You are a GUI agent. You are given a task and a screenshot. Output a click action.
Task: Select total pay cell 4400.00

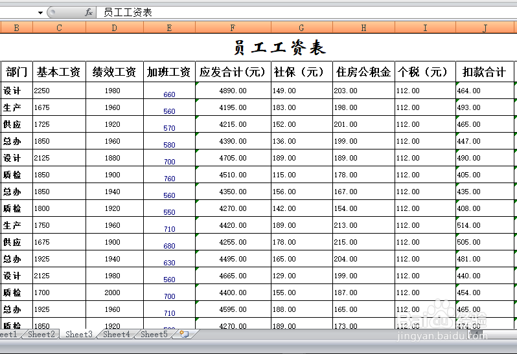point(233,292)
